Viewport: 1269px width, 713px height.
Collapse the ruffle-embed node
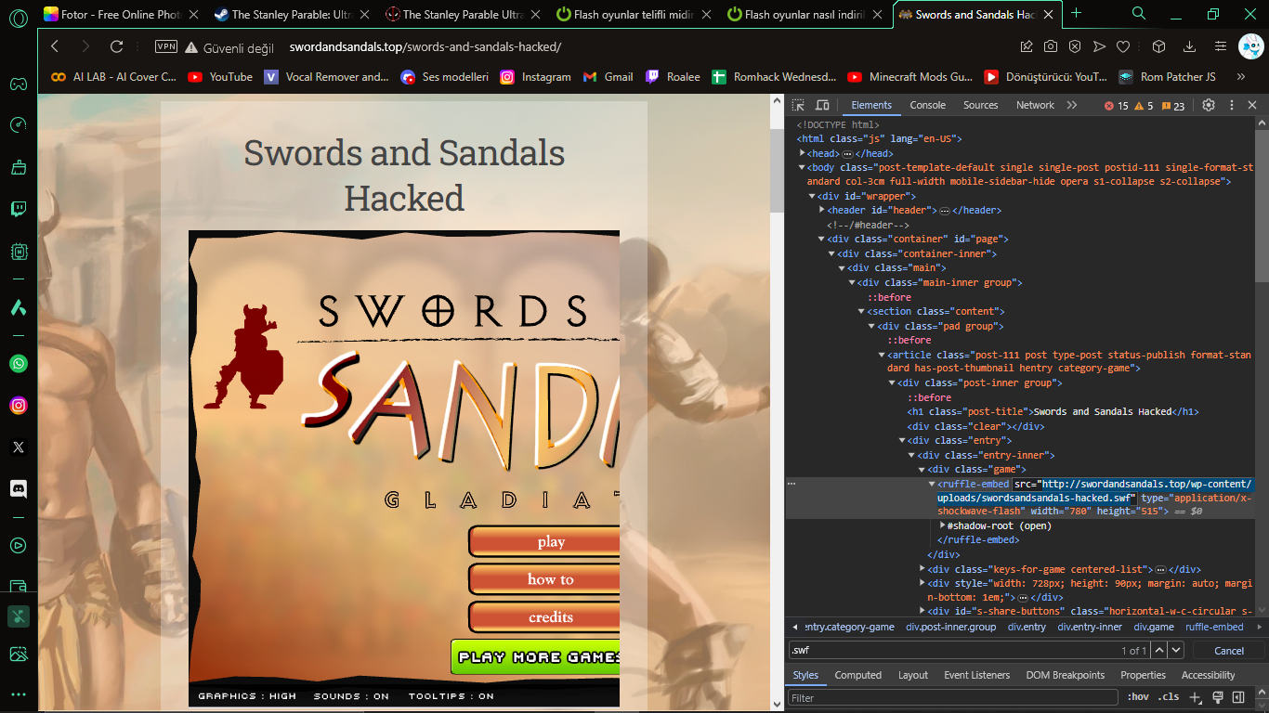tap(932, 484)
